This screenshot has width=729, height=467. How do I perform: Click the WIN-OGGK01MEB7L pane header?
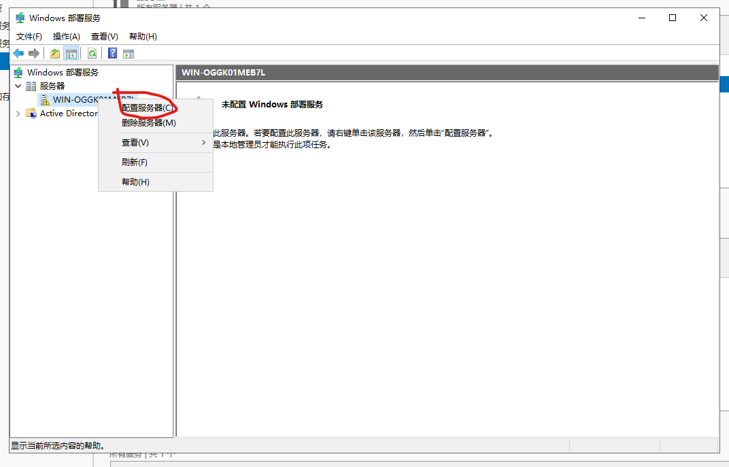(x=447, y=73)
